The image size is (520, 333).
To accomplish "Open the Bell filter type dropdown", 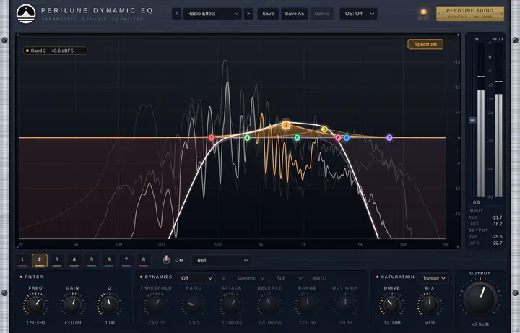I will point(222,260).
